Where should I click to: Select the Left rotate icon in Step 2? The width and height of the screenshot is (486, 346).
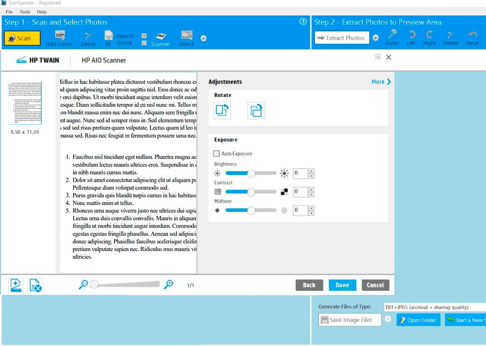pyautogui.click(x=411, y=35)
